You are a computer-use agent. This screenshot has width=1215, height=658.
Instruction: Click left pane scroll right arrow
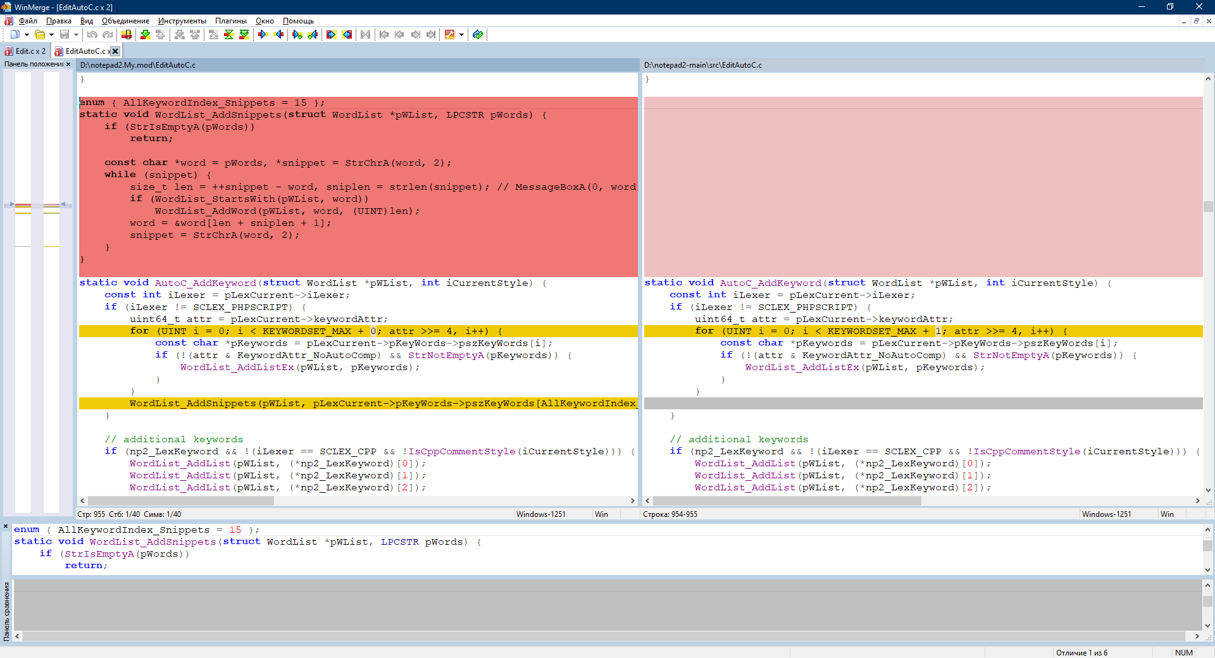click(632, 500)
